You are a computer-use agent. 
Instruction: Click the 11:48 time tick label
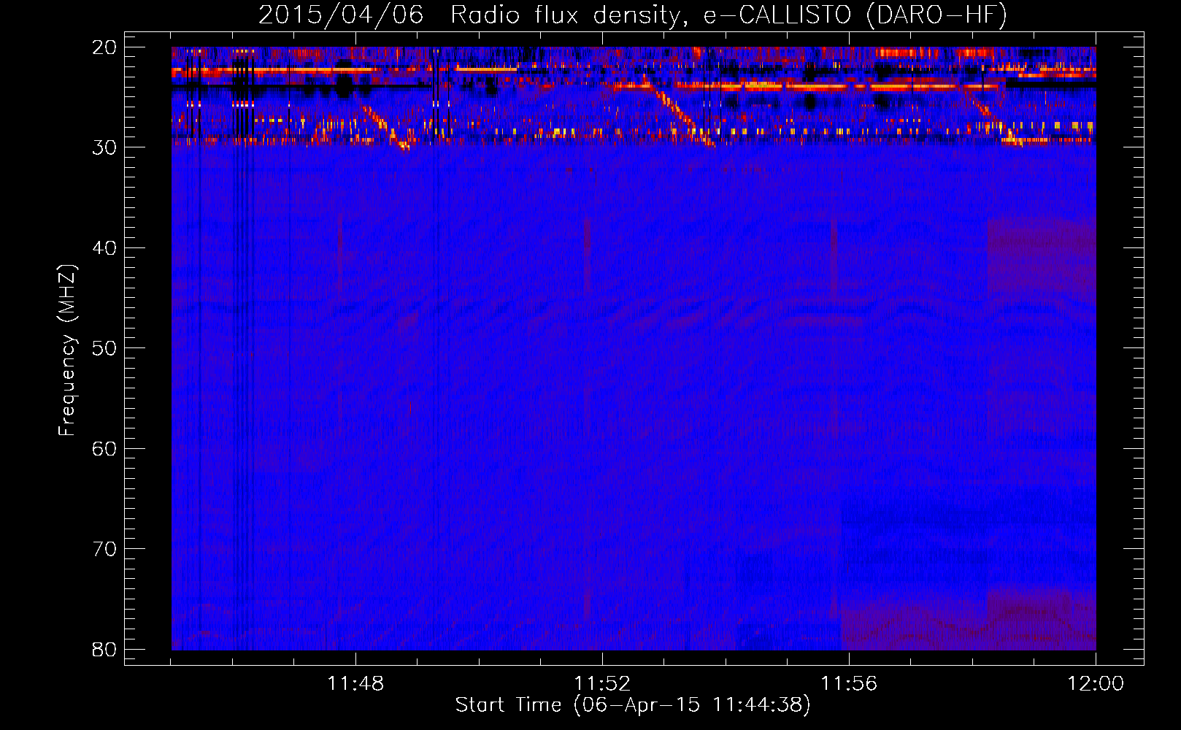pyautogui.click(x=355, y=684)
